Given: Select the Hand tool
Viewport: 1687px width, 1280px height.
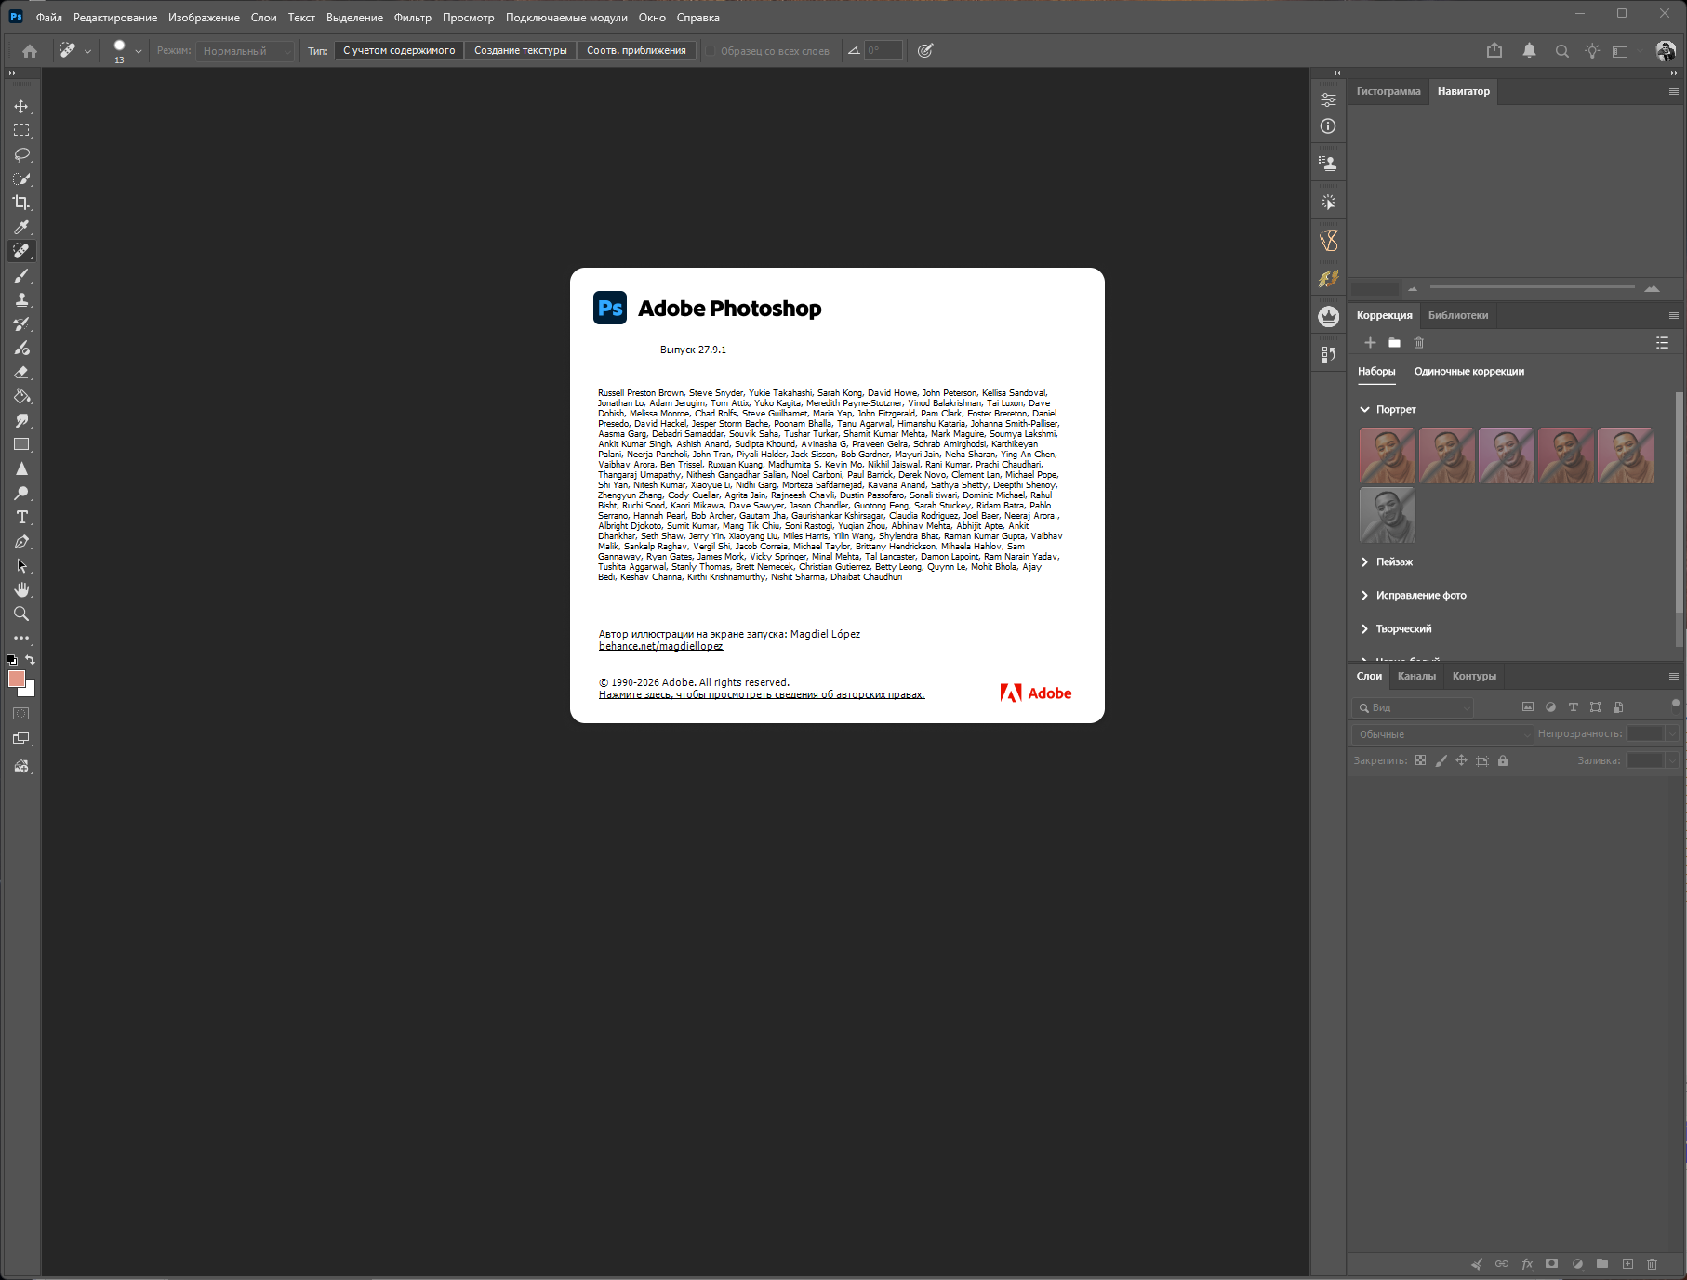Looking at the screenshot, I should point(21,590).
